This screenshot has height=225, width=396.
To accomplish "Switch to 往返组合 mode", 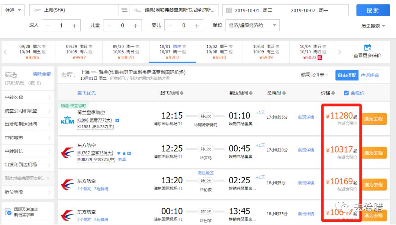I will coord(370,75).
